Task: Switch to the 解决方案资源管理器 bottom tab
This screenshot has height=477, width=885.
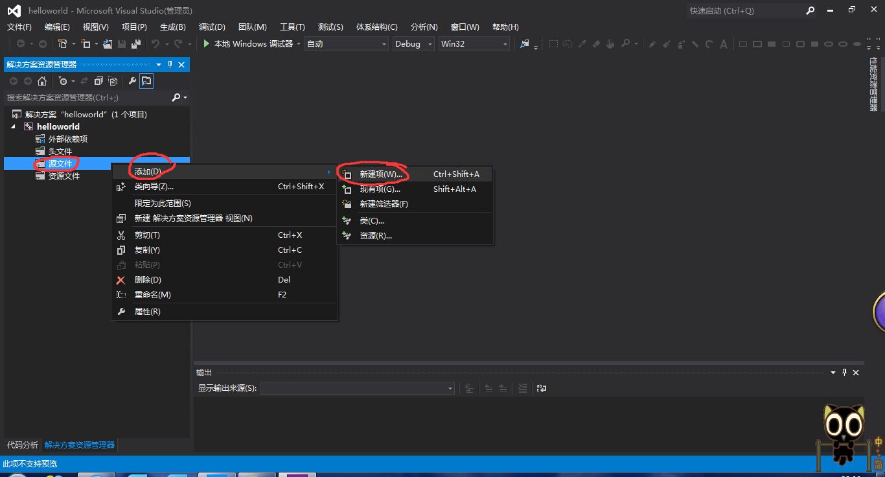Action: point(79,445)
